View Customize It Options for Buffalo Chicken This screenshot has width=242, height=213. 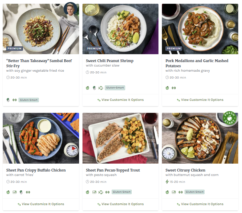[41, 204]
